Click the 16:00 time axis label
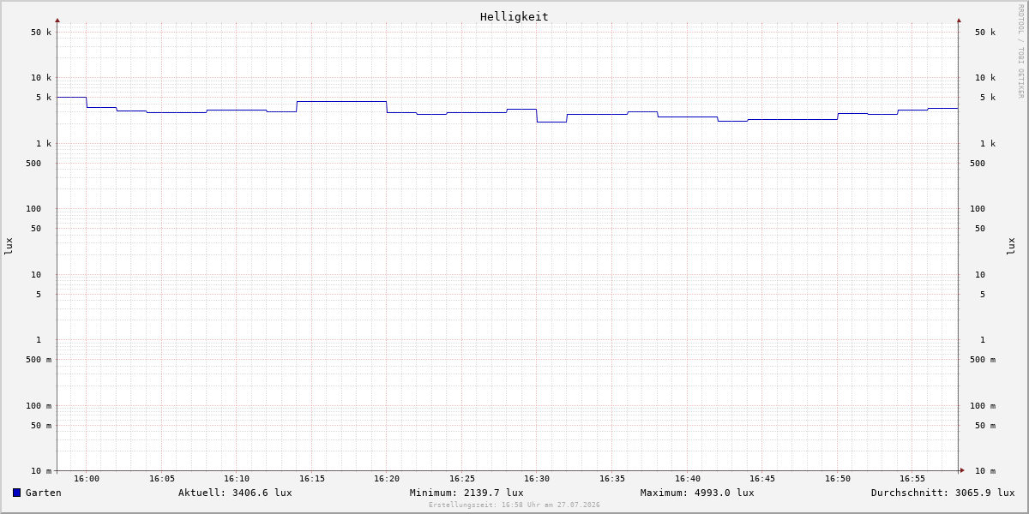The image size is (1029, 514). click(x=87, y=479)
